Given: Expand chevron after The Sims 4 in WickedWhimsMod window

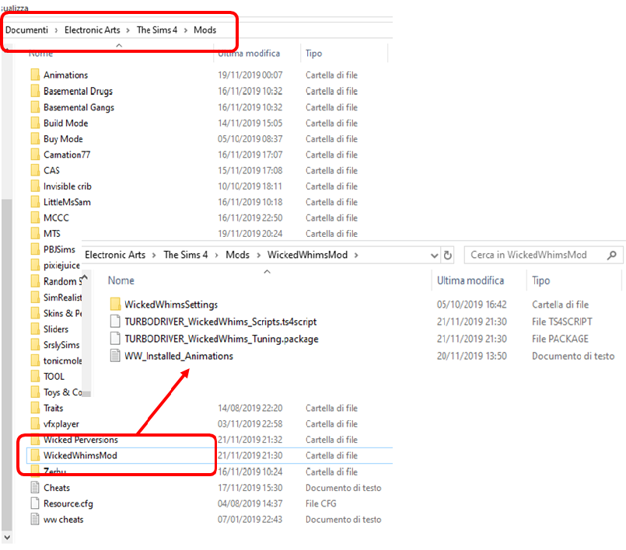Looking at the screenshot, I should tap(217, 255).
